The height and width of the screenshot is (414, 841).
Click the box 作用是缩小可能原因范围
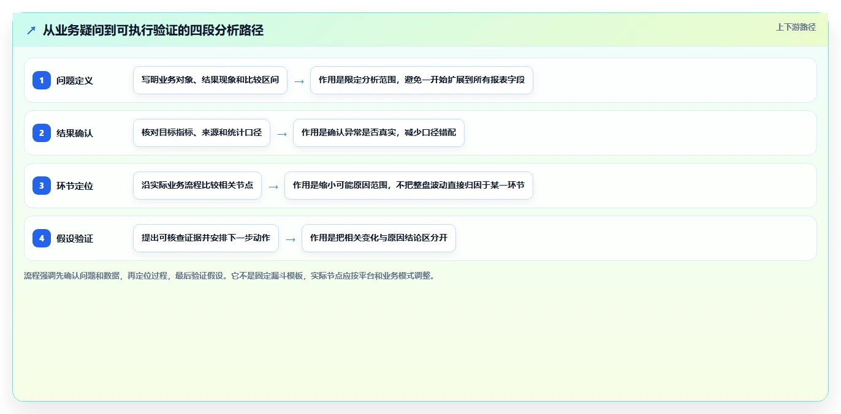tap(409, 186)
